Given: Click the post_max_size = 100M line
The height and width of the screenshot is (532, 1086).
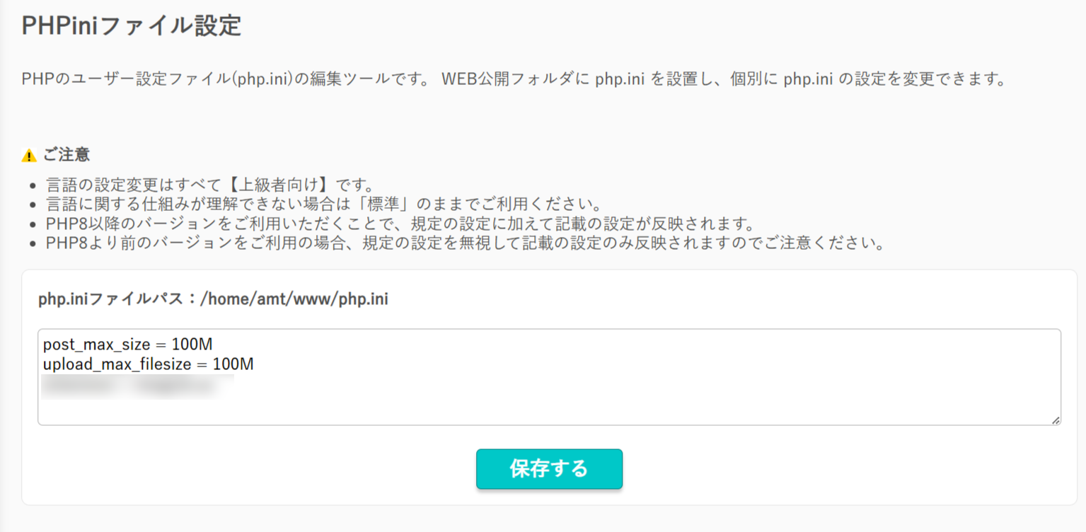Looking at the screenshot, I should pyautogui.click(x=127, y=345).
